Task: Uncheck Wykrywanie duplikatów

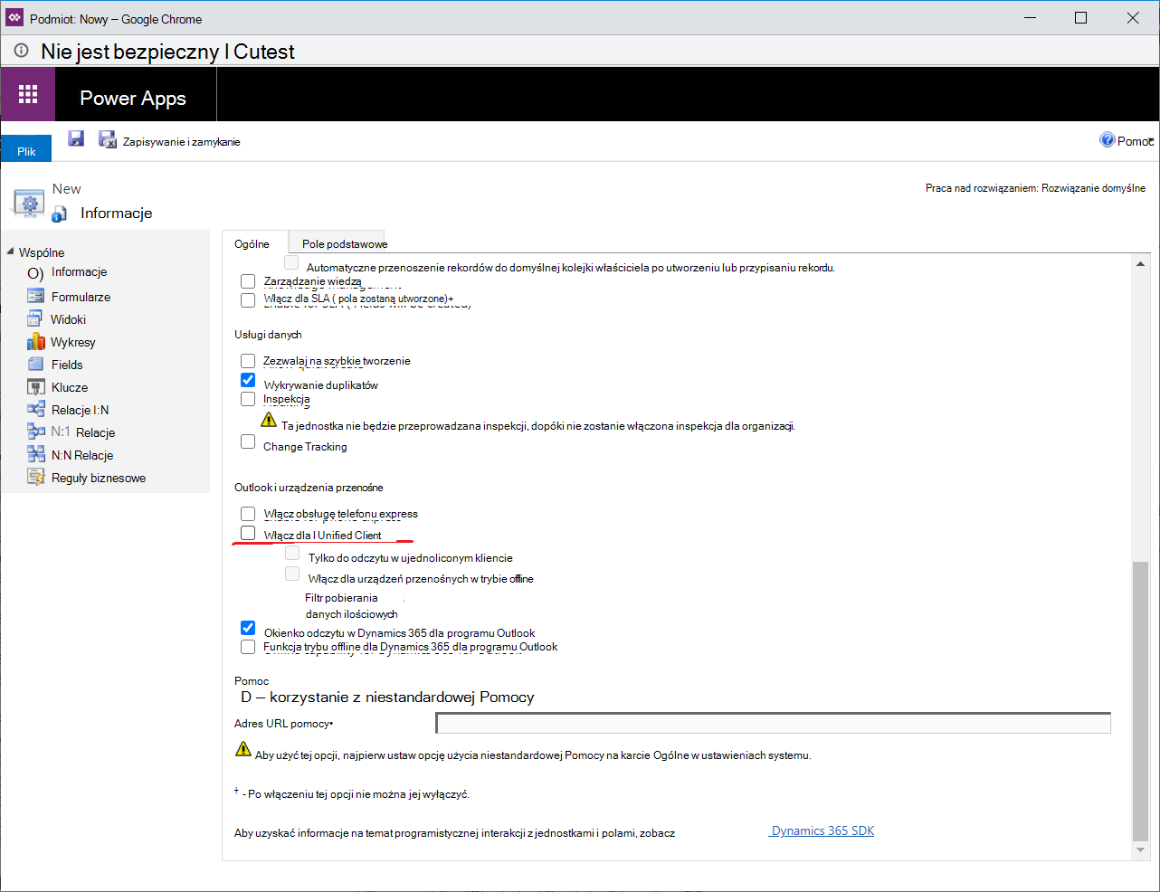Action: (248, 380)
